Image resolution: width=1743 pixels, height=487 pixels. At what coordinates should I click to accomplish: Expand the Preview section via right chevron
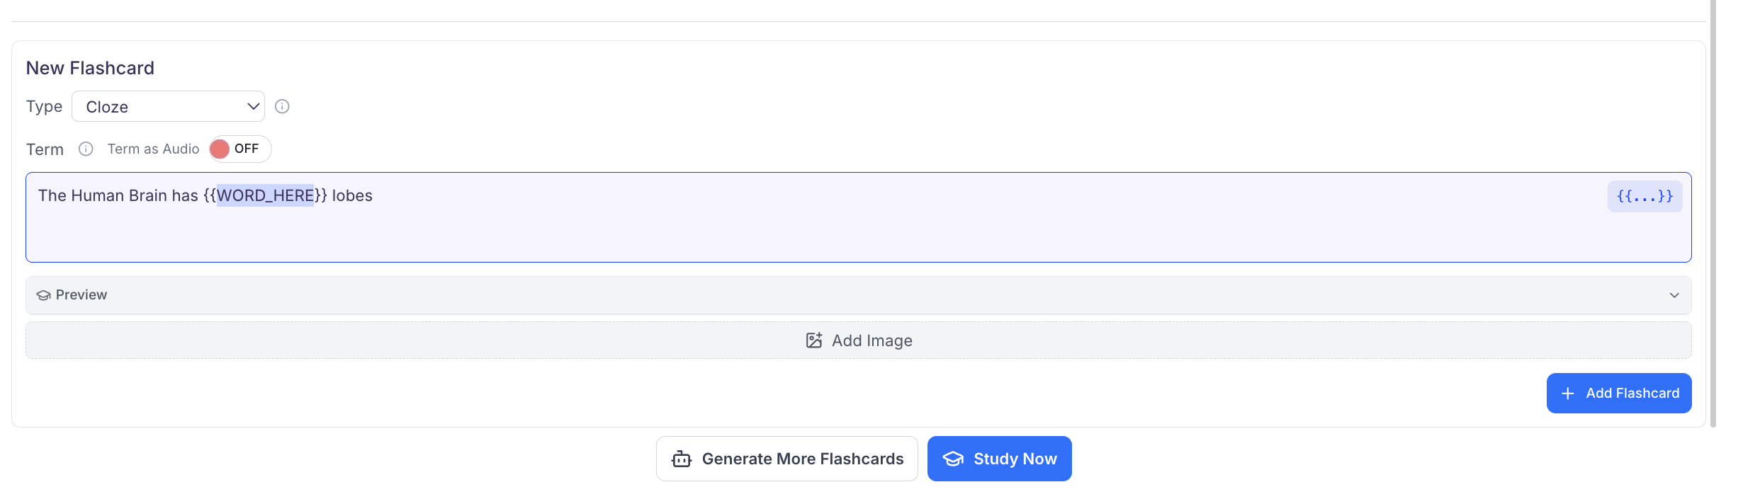[x=1675, y=294]
